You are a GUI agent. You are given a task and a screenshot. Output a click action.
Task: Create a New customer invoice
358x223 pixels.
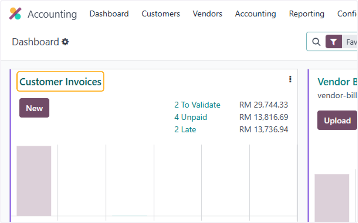coord(34,108)
